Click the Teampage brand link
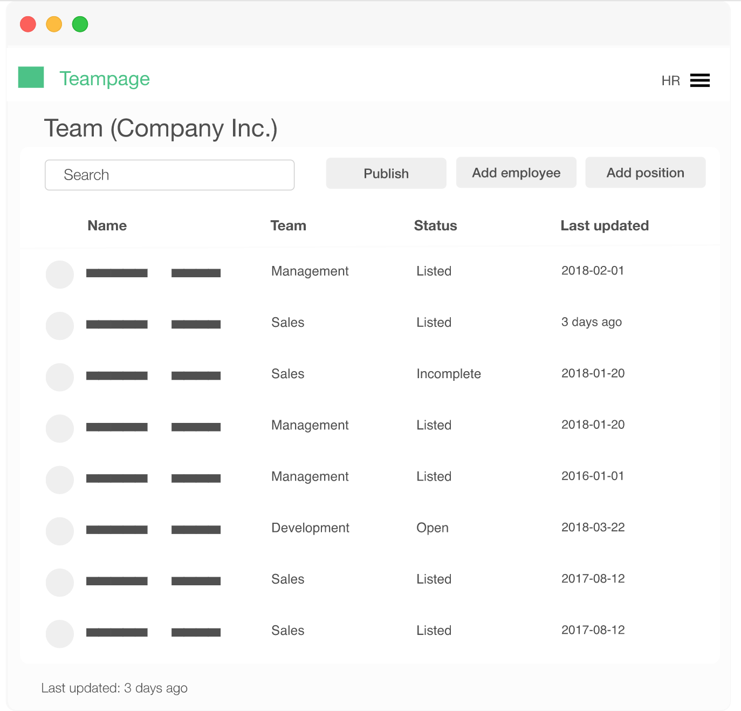The height and width of the screenshot is (711, 741). (105, 79)
